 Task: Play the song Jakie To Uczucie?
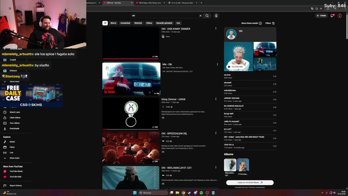250,123
